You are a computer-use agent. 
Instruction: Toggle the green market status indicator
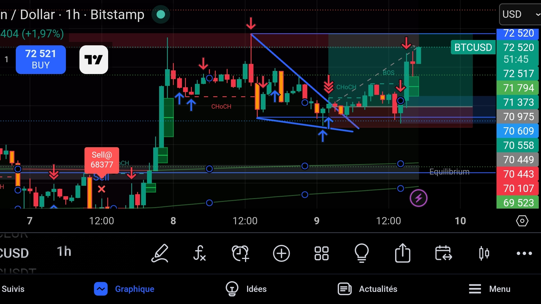pos(161,14)
